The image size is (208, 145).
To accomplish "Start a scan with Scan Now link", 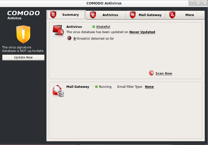I will tap(164, 73).
